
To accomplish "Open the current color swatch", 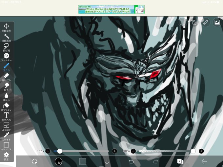I will pyautogui.click(x=83, y=161).
